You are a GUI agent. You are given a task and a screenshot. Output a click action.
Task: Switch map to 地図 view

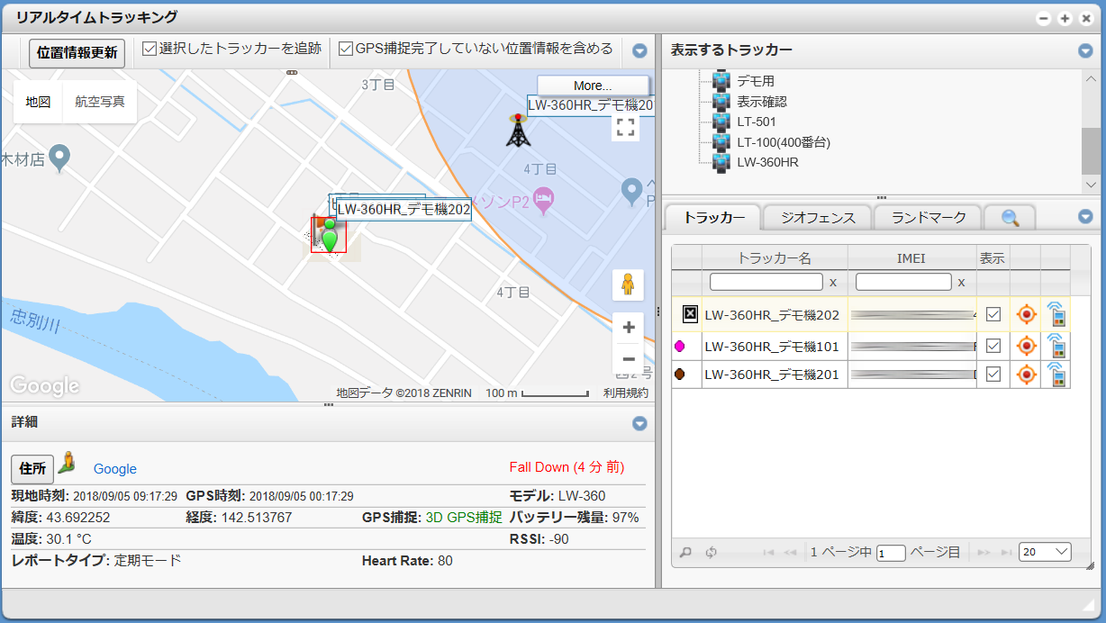click(x=38, y=102)
